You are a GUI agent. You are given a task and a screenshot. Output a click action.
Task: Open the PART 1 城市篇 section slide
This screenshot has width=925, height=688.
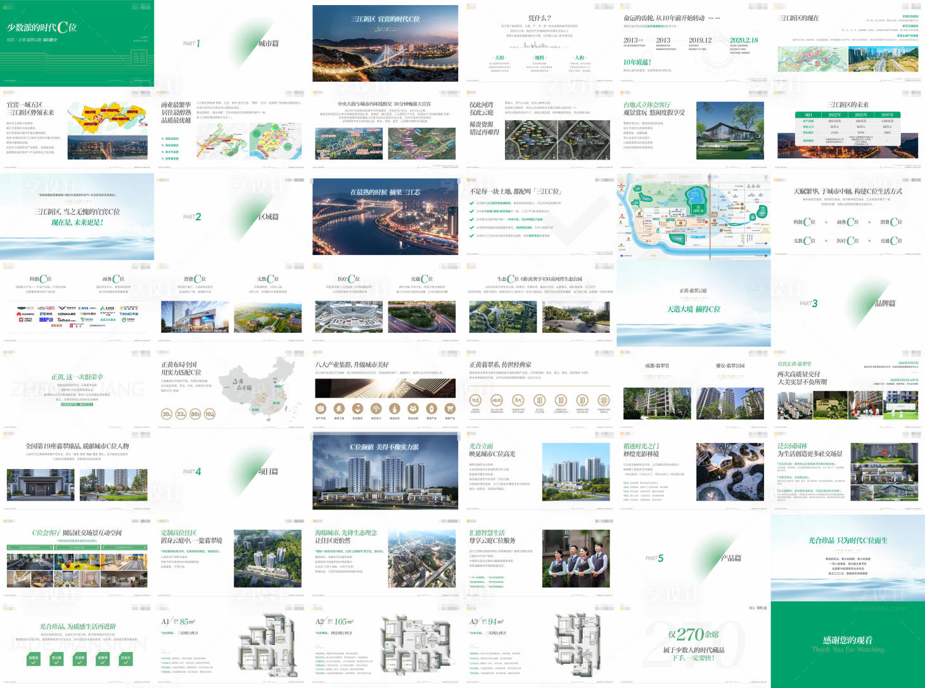coord(231,43)
